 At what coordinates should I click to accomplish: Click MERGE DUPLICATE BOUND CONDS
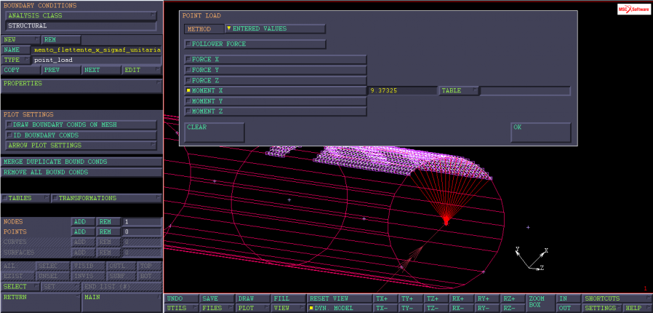pyautogui.click(x=81, y=162)
